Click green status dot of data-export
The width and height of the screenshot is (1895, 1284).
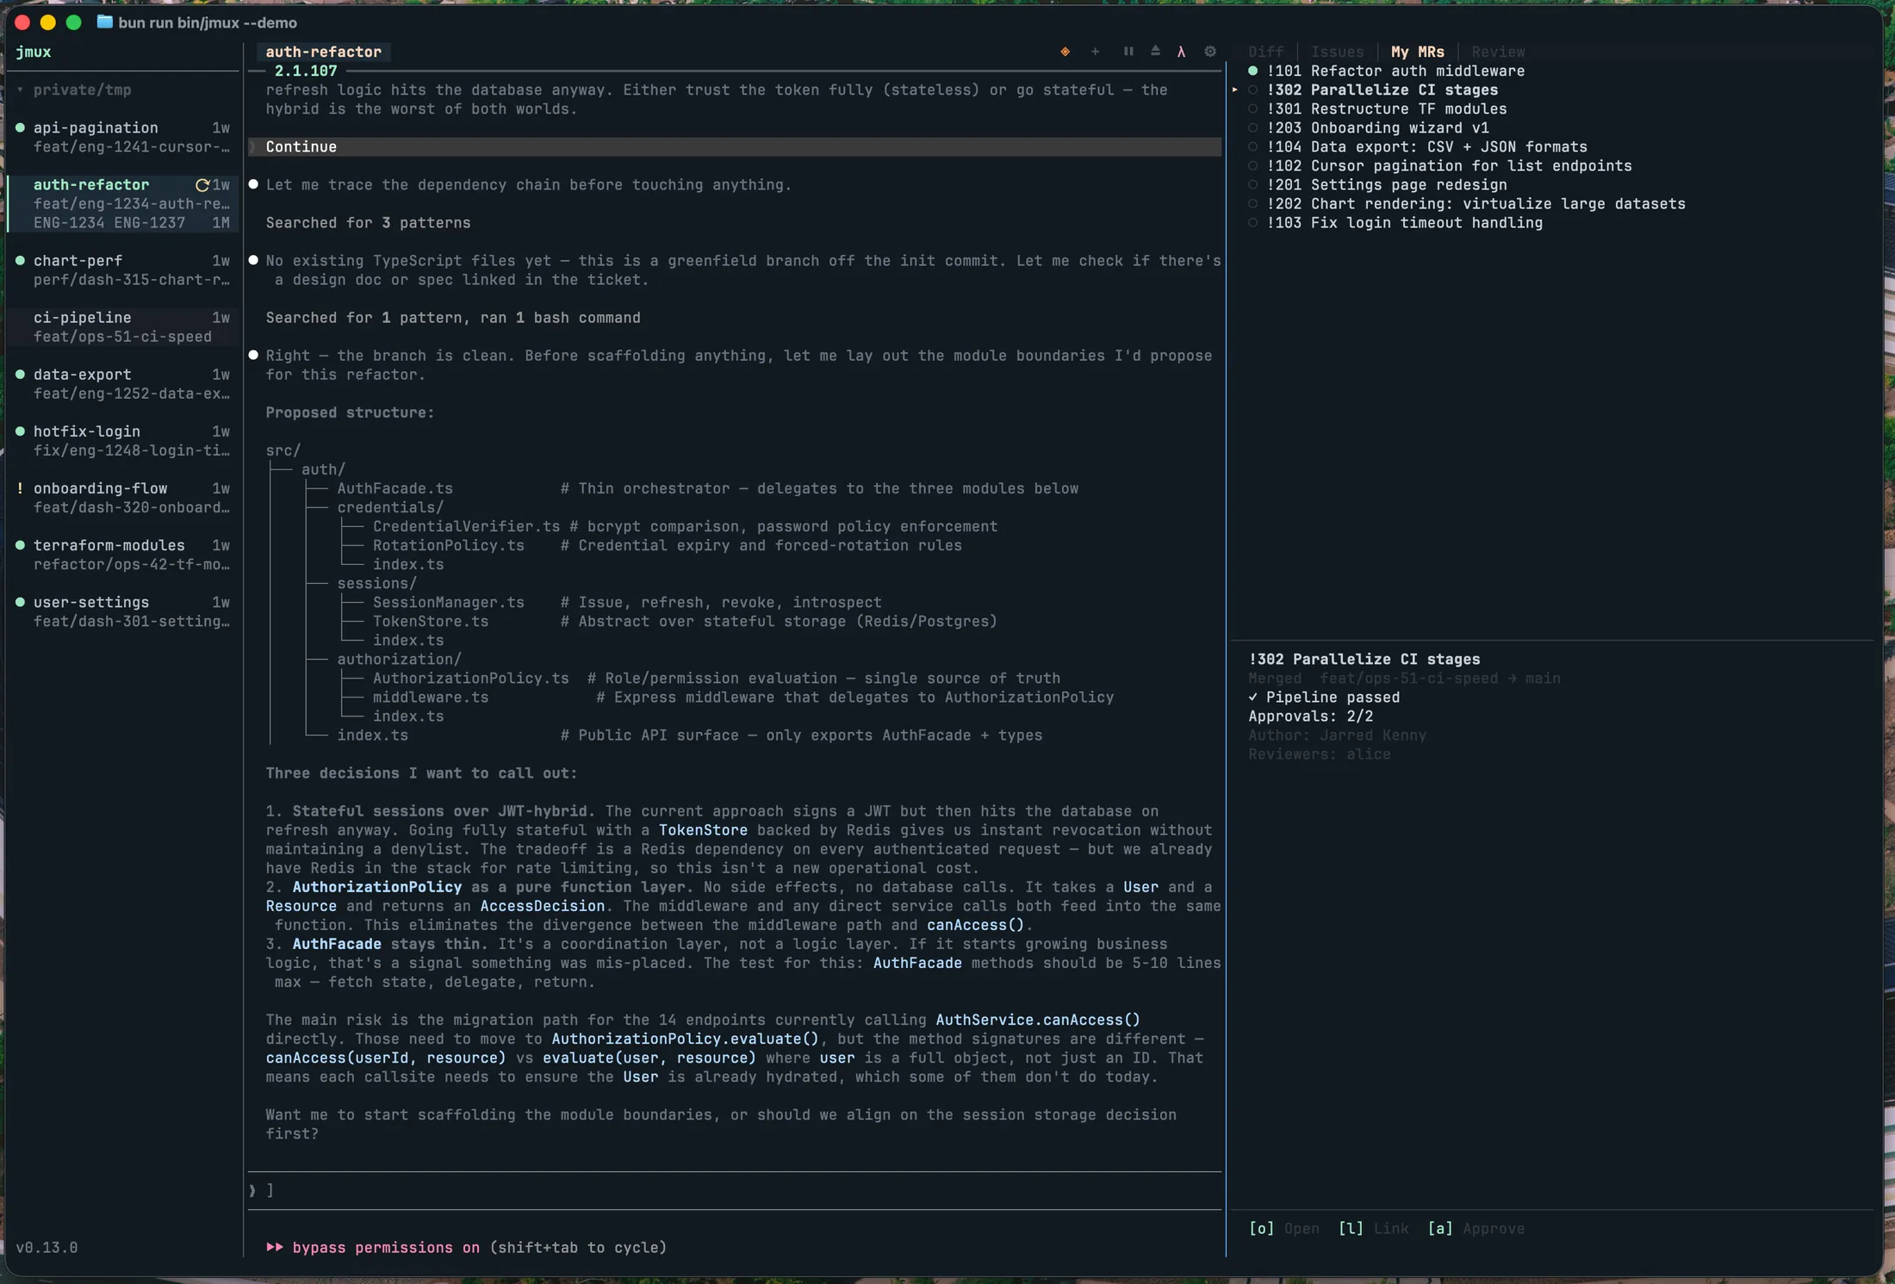20,375
